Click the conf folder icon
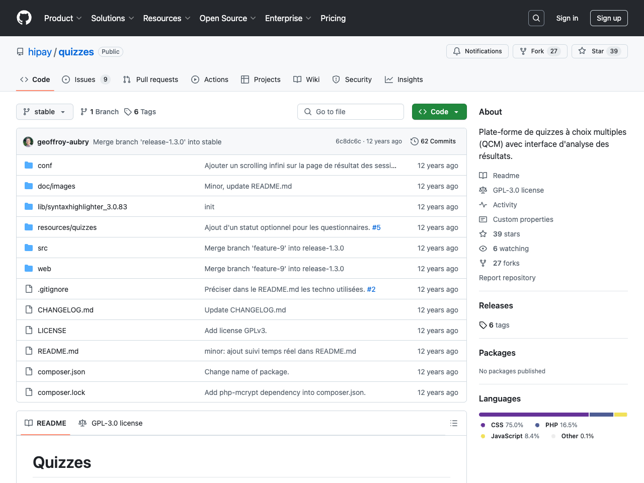The height and width of the screenshot is (483, 644). point(29,165)
